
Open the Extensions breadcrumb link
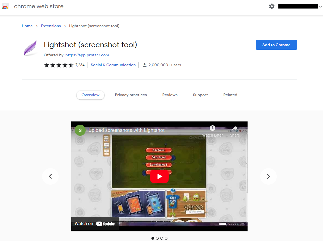click(51, 26)
